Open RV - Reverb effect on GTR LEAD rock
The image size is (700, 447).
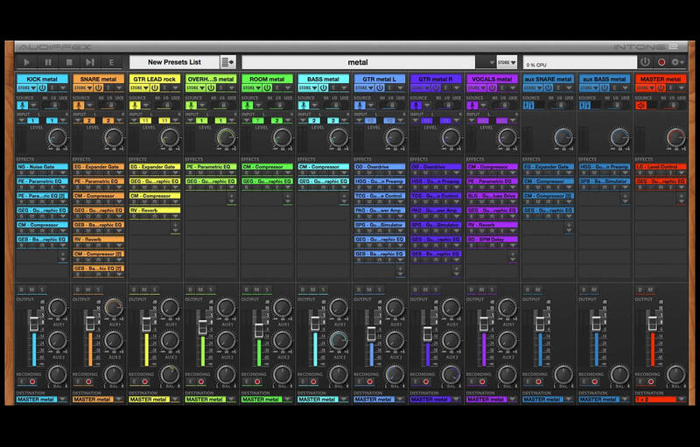pyautogui.click(x=155, y=210)
